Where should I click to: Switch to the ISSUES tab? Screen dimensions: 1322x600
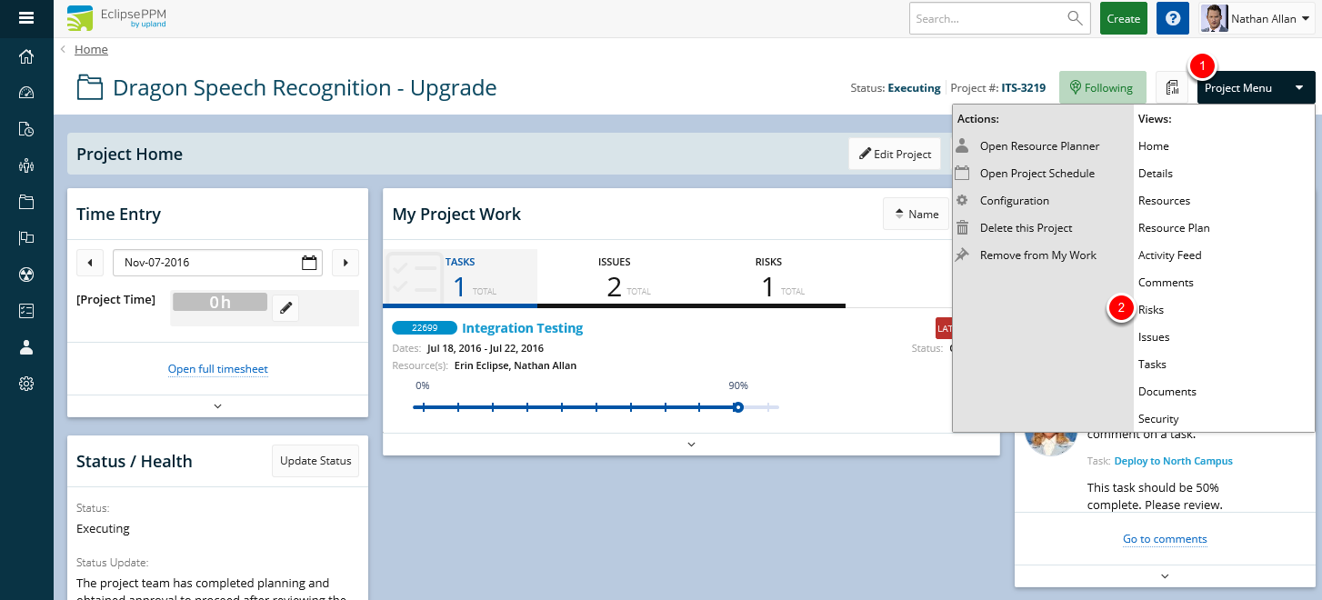[614, 278]
